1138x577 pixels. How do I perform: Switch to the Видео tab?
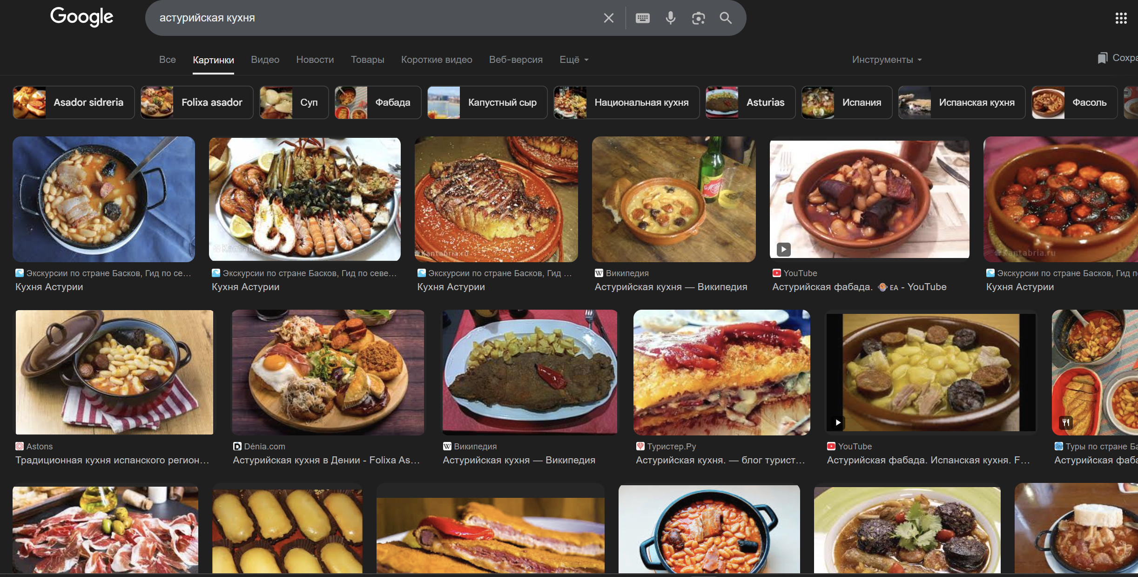tap(265, 60)
